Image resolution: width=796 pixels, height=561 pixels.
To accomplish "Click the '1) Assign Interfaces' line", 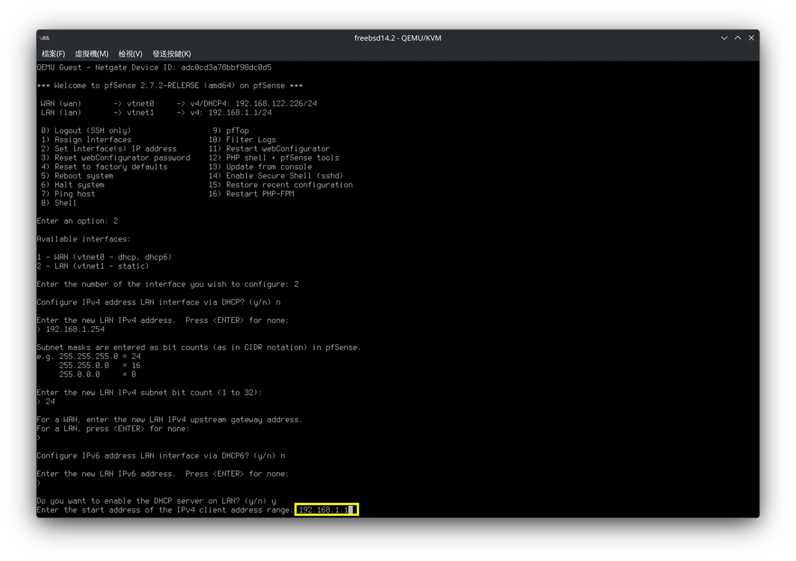I will (x=86, y=140).
